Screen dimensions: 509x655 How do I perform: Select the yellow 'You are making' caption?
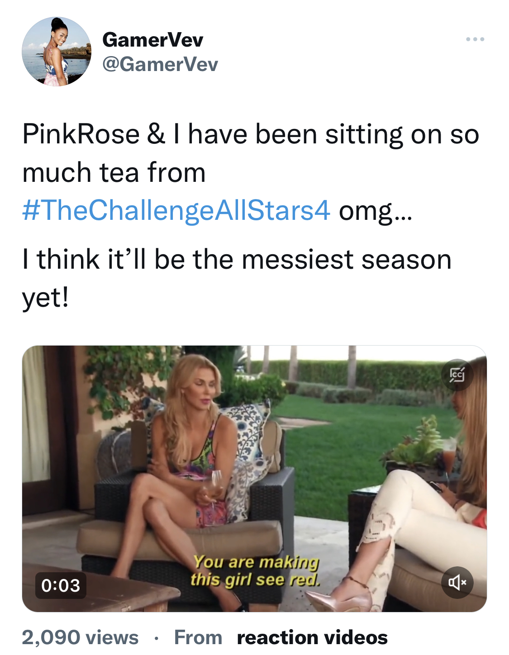tap(256, 562)
